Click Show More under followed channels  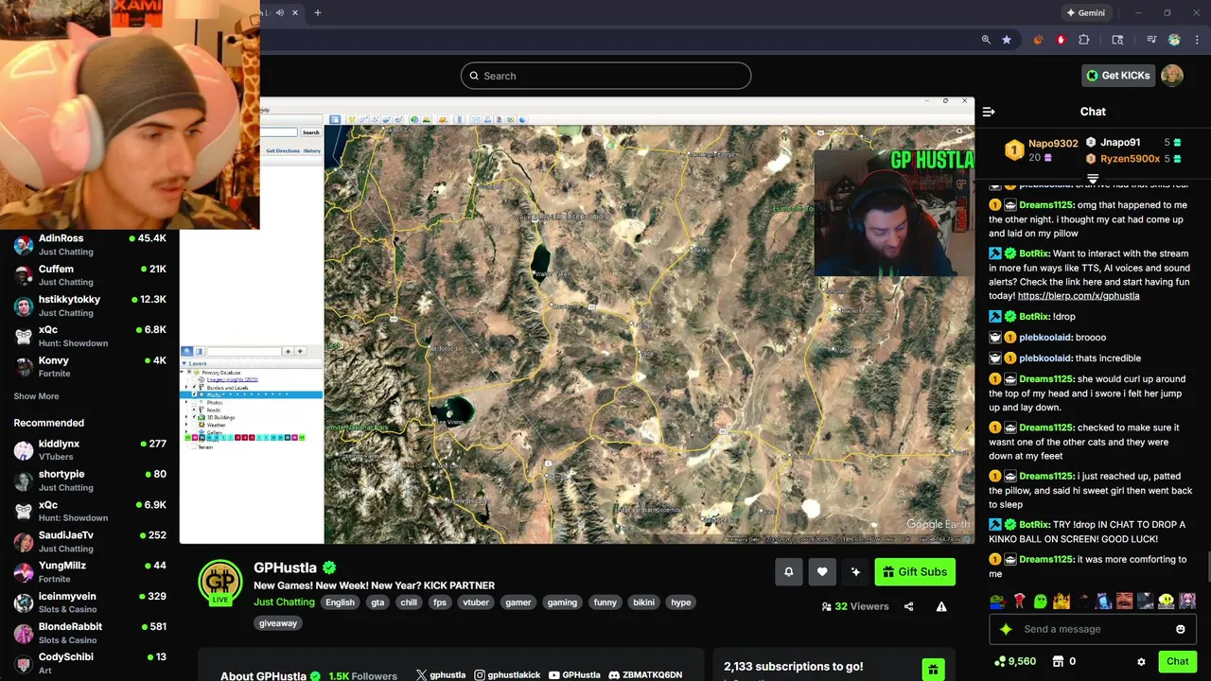pos(36,396)
